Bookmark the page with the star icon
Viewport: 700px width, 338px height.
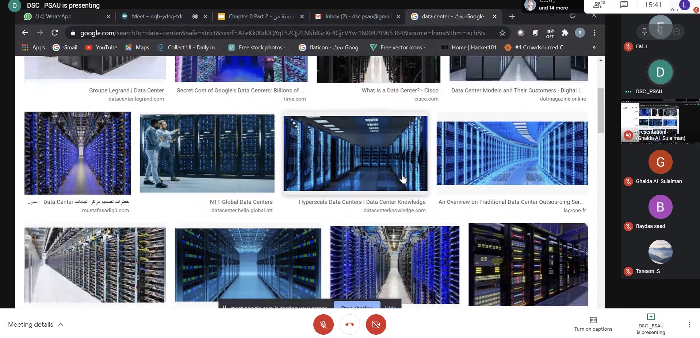coord(502,33)
